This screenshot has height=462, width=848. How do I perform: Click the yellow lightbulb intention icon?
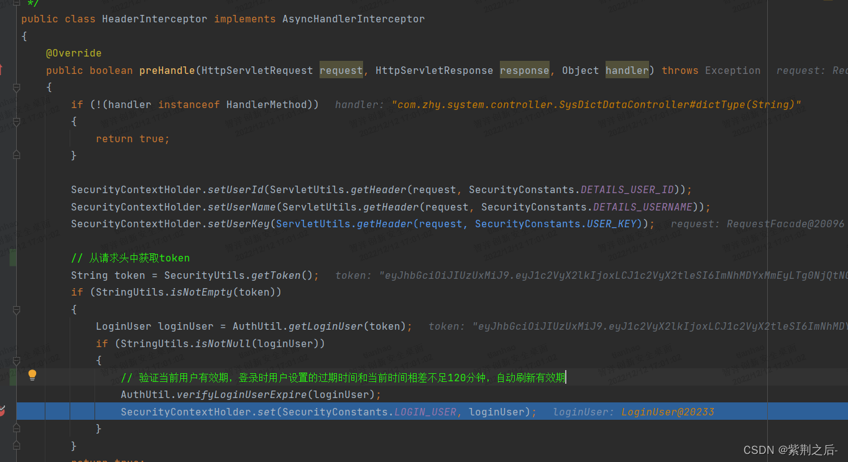tap(32, 375)
